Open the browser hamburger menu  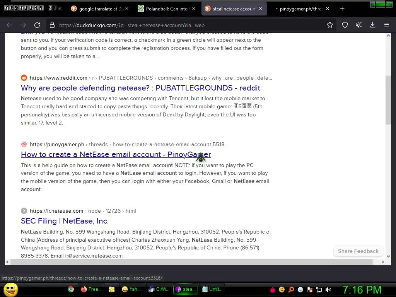coord(387,25)
